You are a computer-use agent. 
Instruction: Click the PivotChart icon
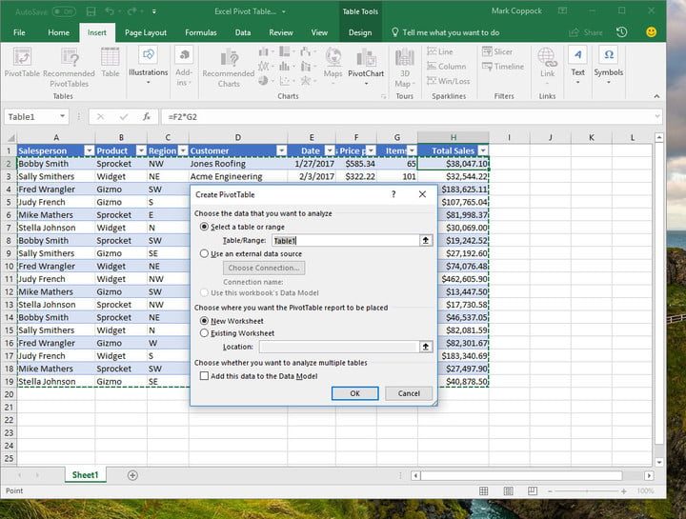(366, 61)
